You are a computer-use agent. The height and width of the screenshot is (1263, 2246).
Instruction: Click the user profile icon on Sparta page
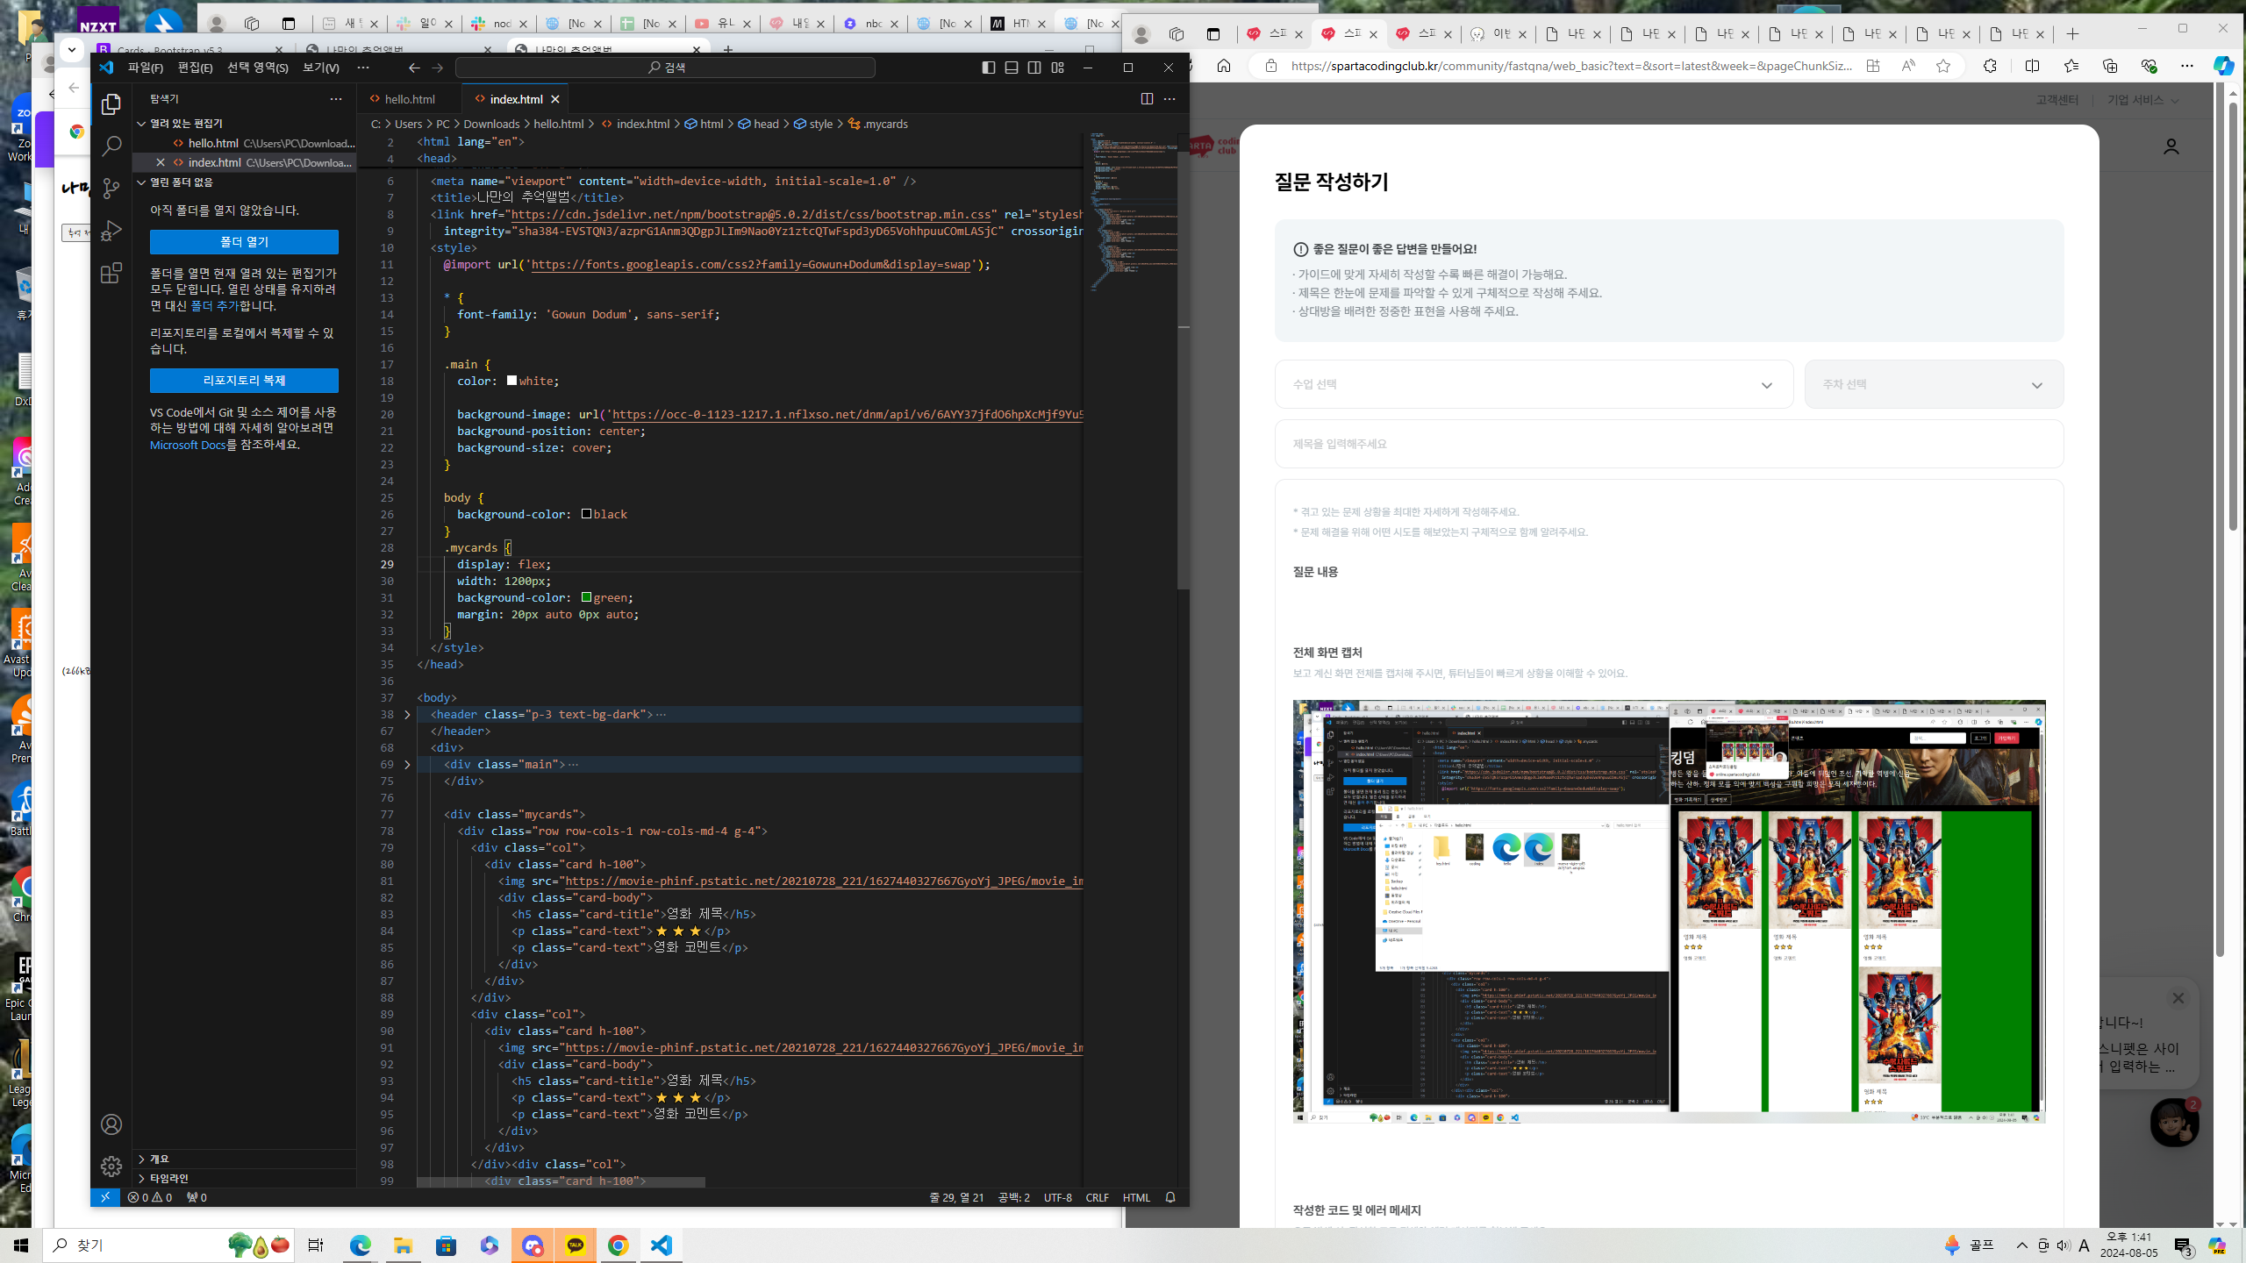click(x=2171, y=146)
